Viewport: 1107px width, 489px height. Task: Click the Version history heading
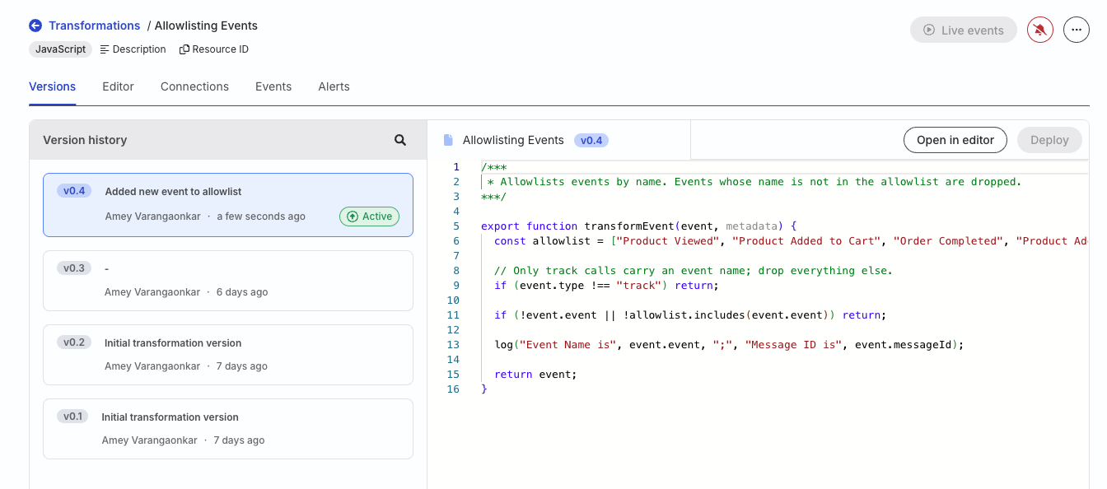(85, 140)
